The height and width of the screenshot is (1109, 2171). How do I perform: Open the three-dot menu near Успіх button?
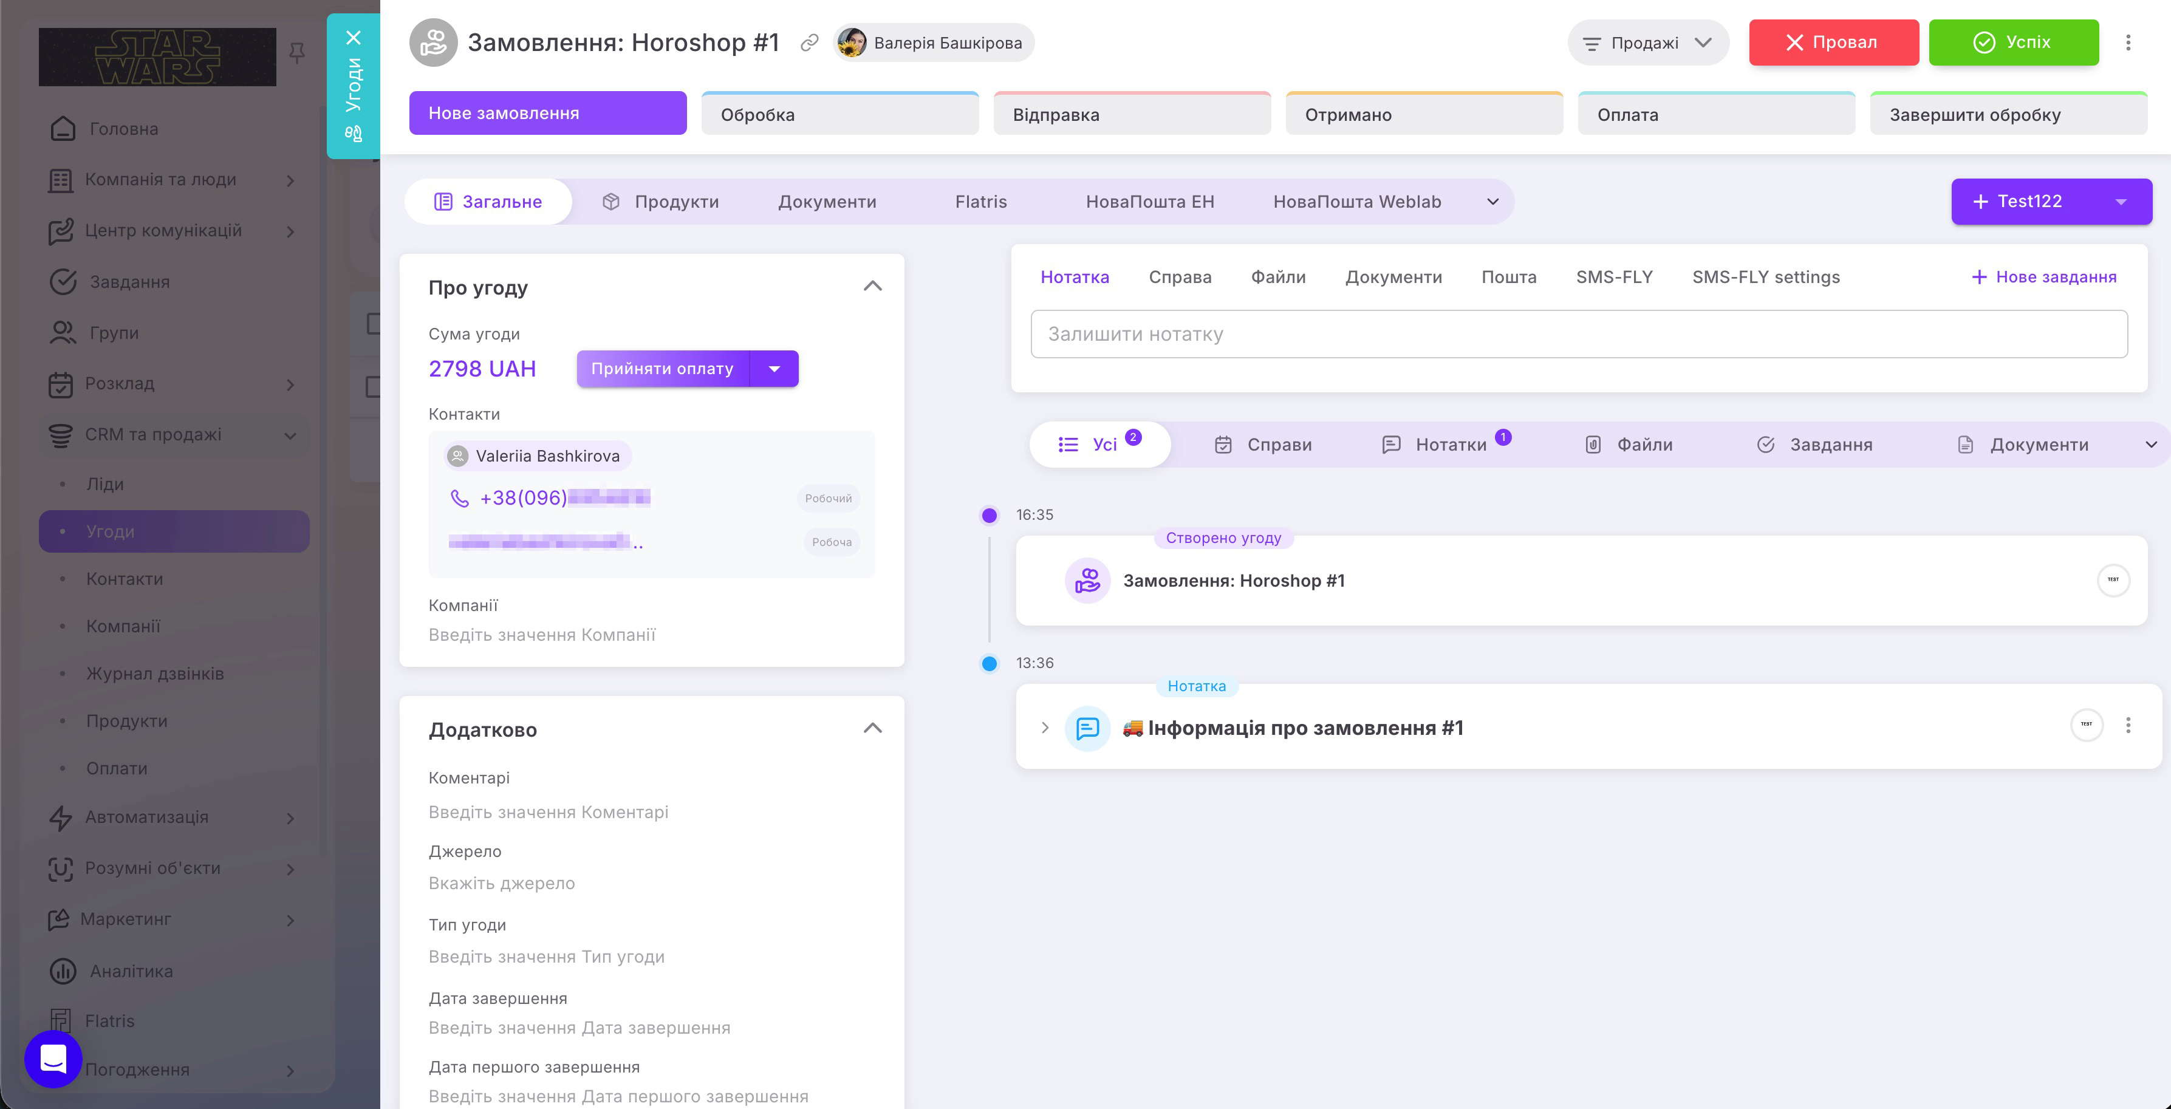click(2128, 42)
